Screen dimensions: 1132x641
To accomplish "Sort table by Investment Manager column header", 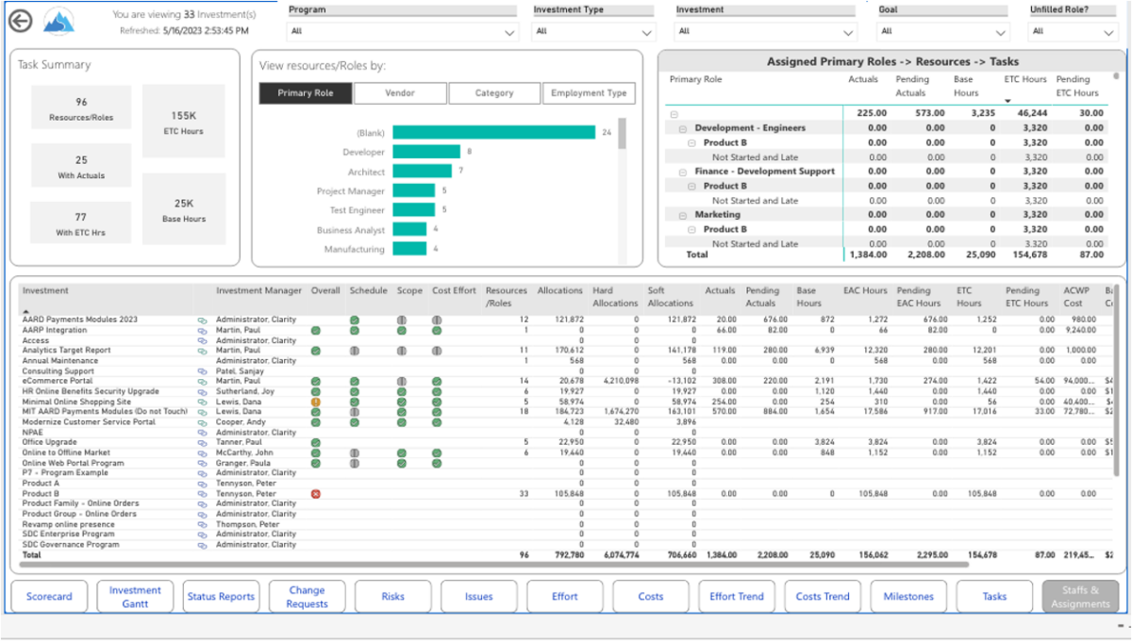I will pyautogui.click(x=259, y=290).
